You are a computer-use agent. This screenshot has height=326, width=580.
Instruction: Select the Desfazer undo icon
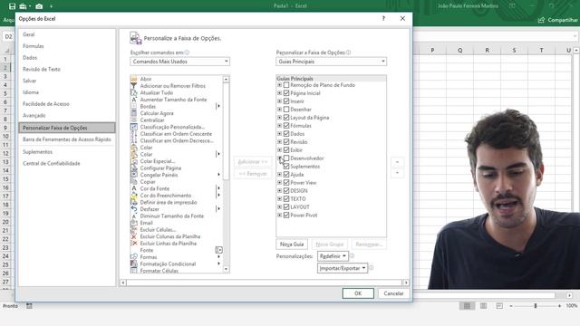coord(134,209)
